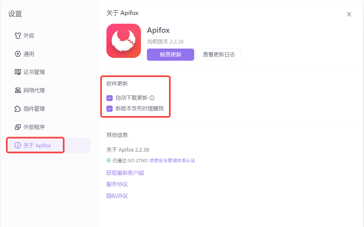Click the external program icon beside 外部程序
This screenshot has height=227, width=364.
click(x=18, y=127)
